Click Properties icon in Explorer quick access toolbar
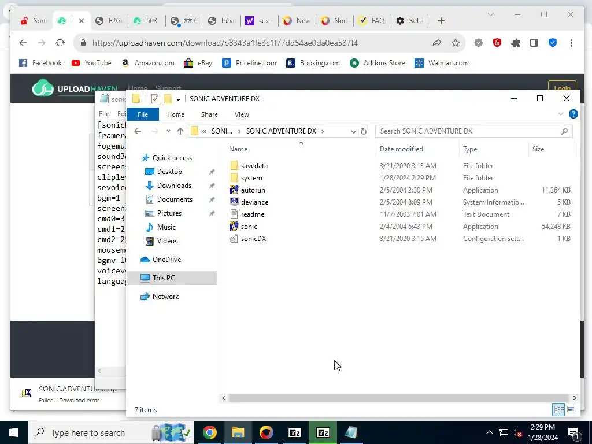Viewport: 592px width, 444px height. [155, 99]
